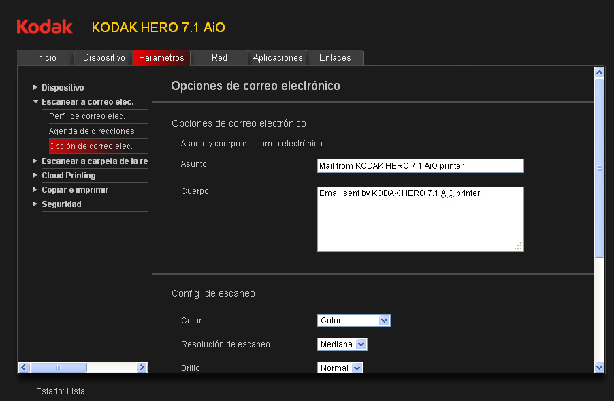
Task: Open the Inicio tab
Action: coord(46,58)
